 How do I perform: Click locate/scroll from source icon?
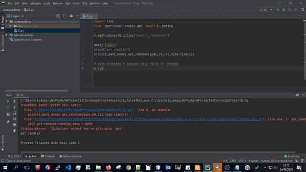[x=58, y=16]
